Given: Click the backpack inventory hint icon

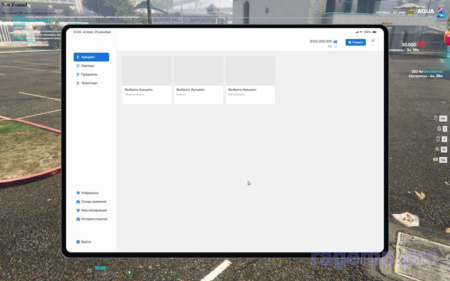Looking at the screenshot, I should [x=439, y=129].
